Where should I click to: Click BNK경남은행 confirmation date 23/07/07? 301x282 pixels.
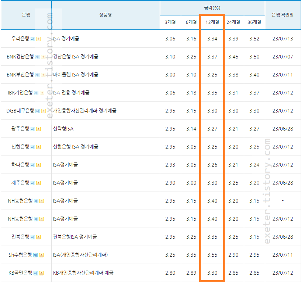[x=283, y=57]
